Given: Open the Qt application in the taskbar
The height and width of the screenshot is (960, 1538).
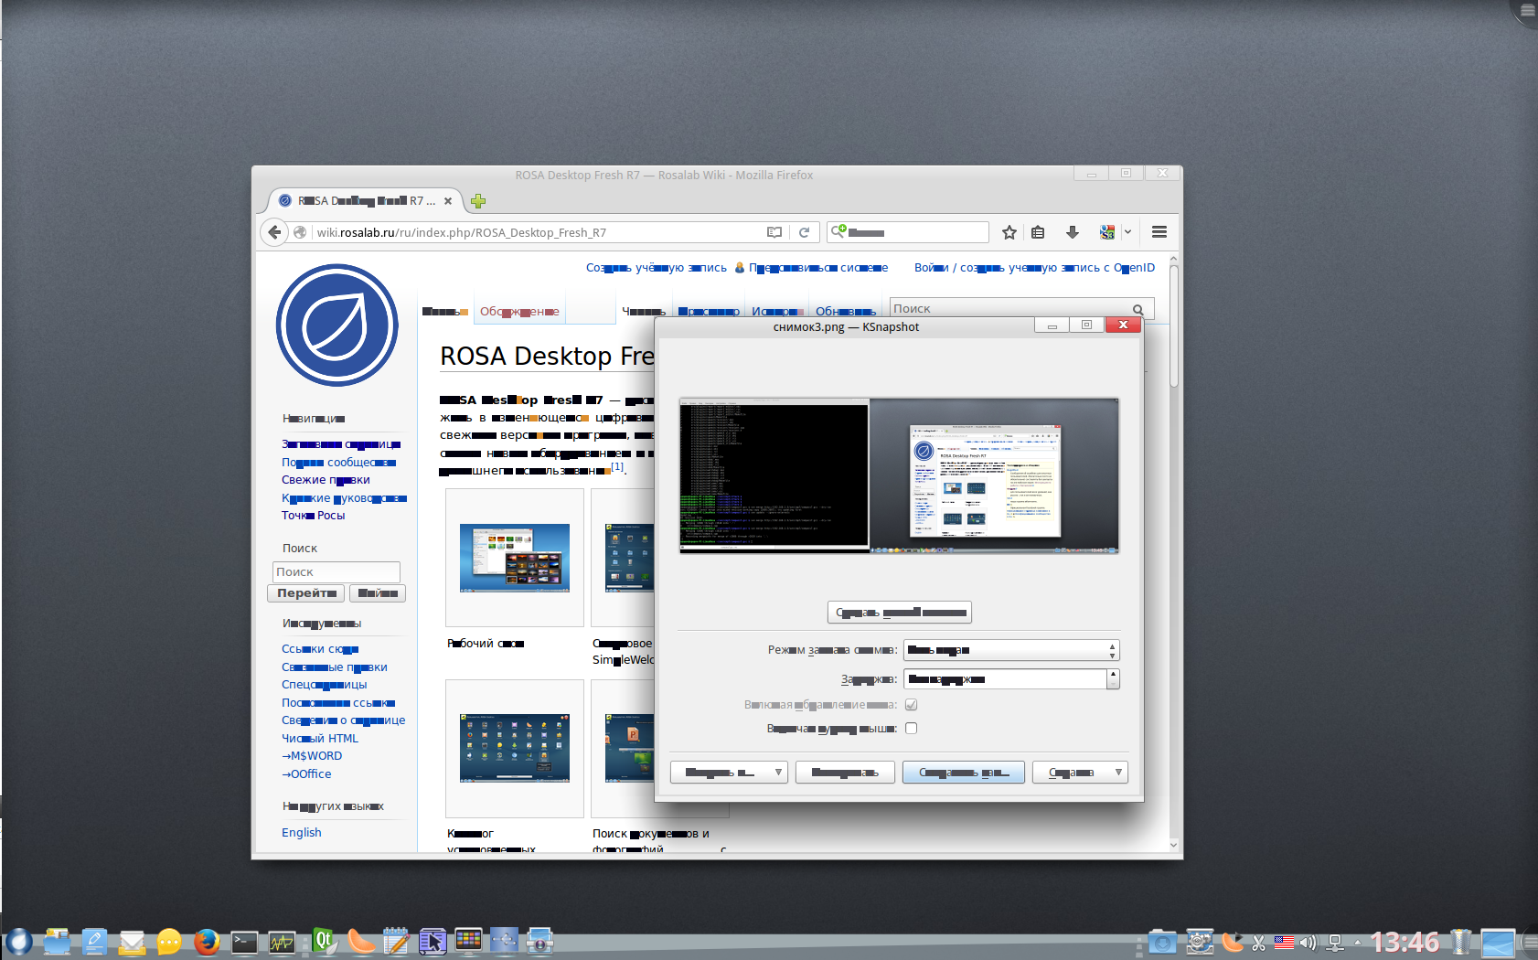Looking at the screenshot, I should [x=324, y=941].
